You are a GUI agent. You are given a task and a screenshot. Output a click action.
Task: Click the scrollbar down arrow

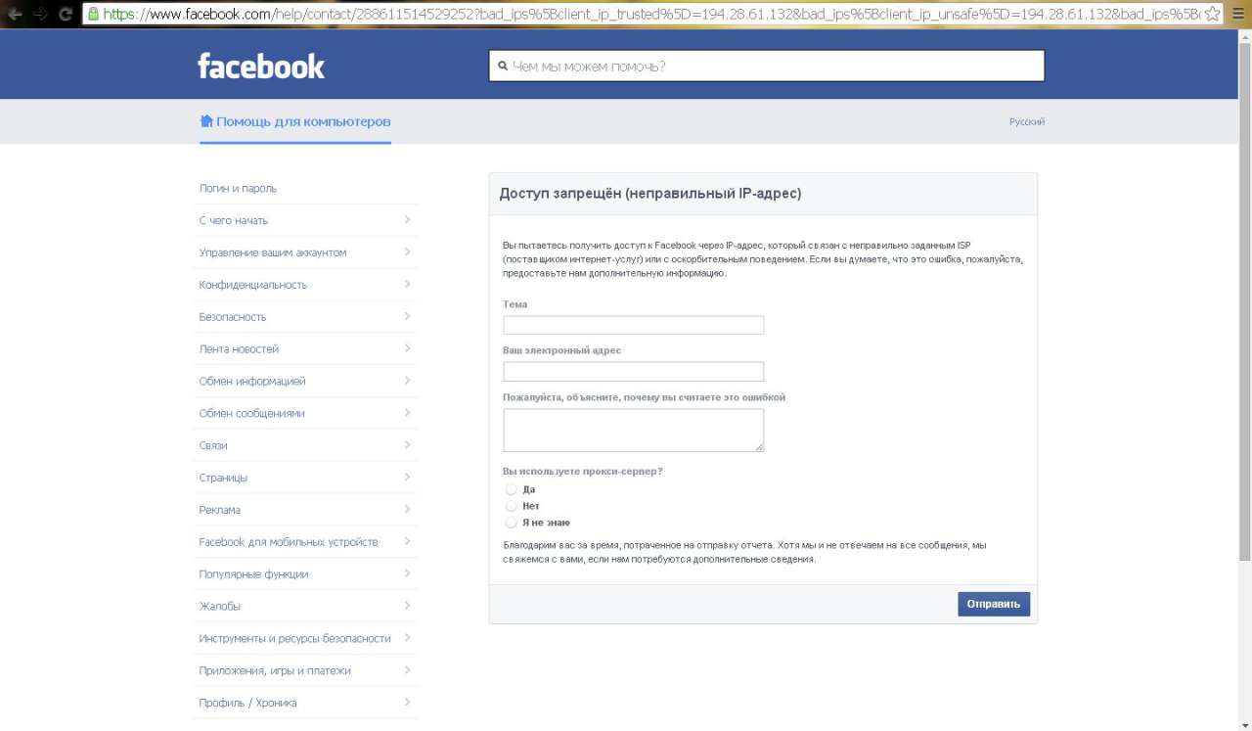coord(1245,724)
